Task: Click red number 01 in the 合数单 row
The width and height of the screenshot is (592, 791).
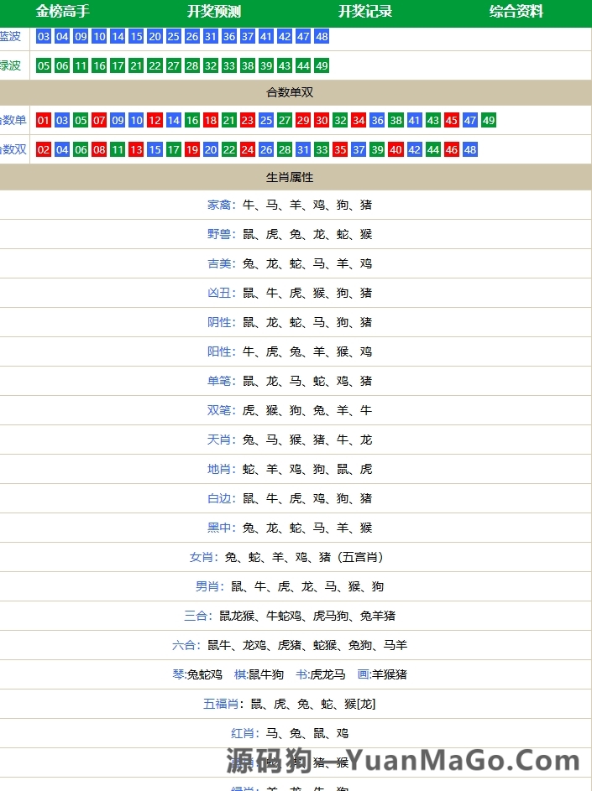Action: click(x=44, y=121)
